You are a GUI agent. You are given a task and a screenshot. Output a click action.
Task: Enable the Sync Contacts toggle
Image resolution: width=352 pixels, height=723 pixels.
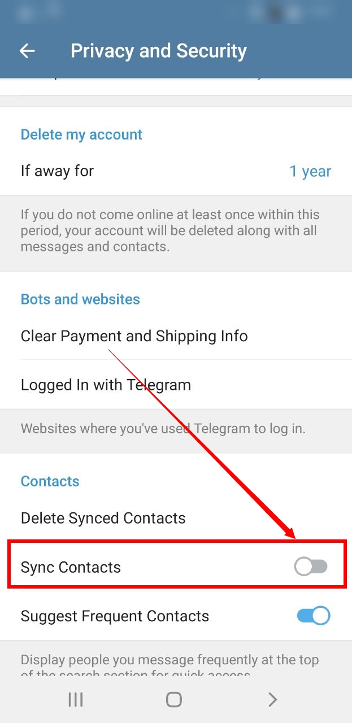click(x=311, y=567)
